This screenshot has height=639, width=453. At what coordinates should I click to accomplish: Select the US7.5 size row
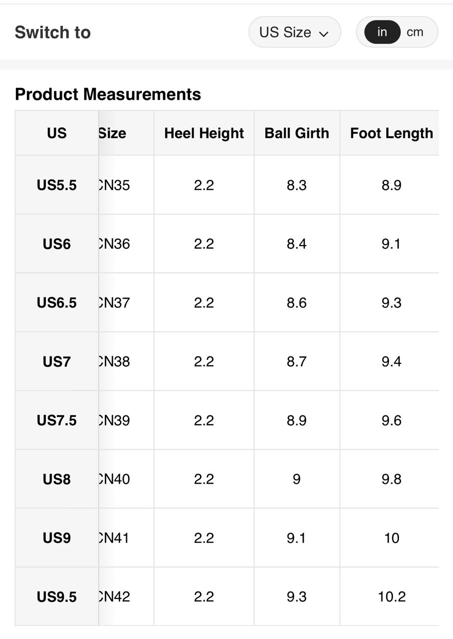[x=57, y=420]
